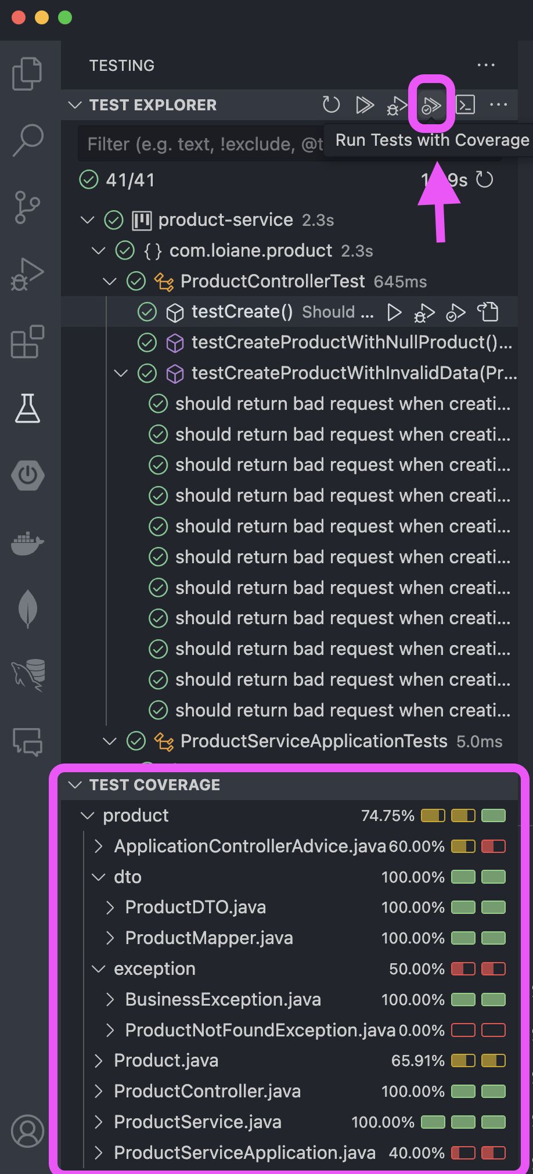Select ProductServiceApplicationTests item

tap(314, 741)
